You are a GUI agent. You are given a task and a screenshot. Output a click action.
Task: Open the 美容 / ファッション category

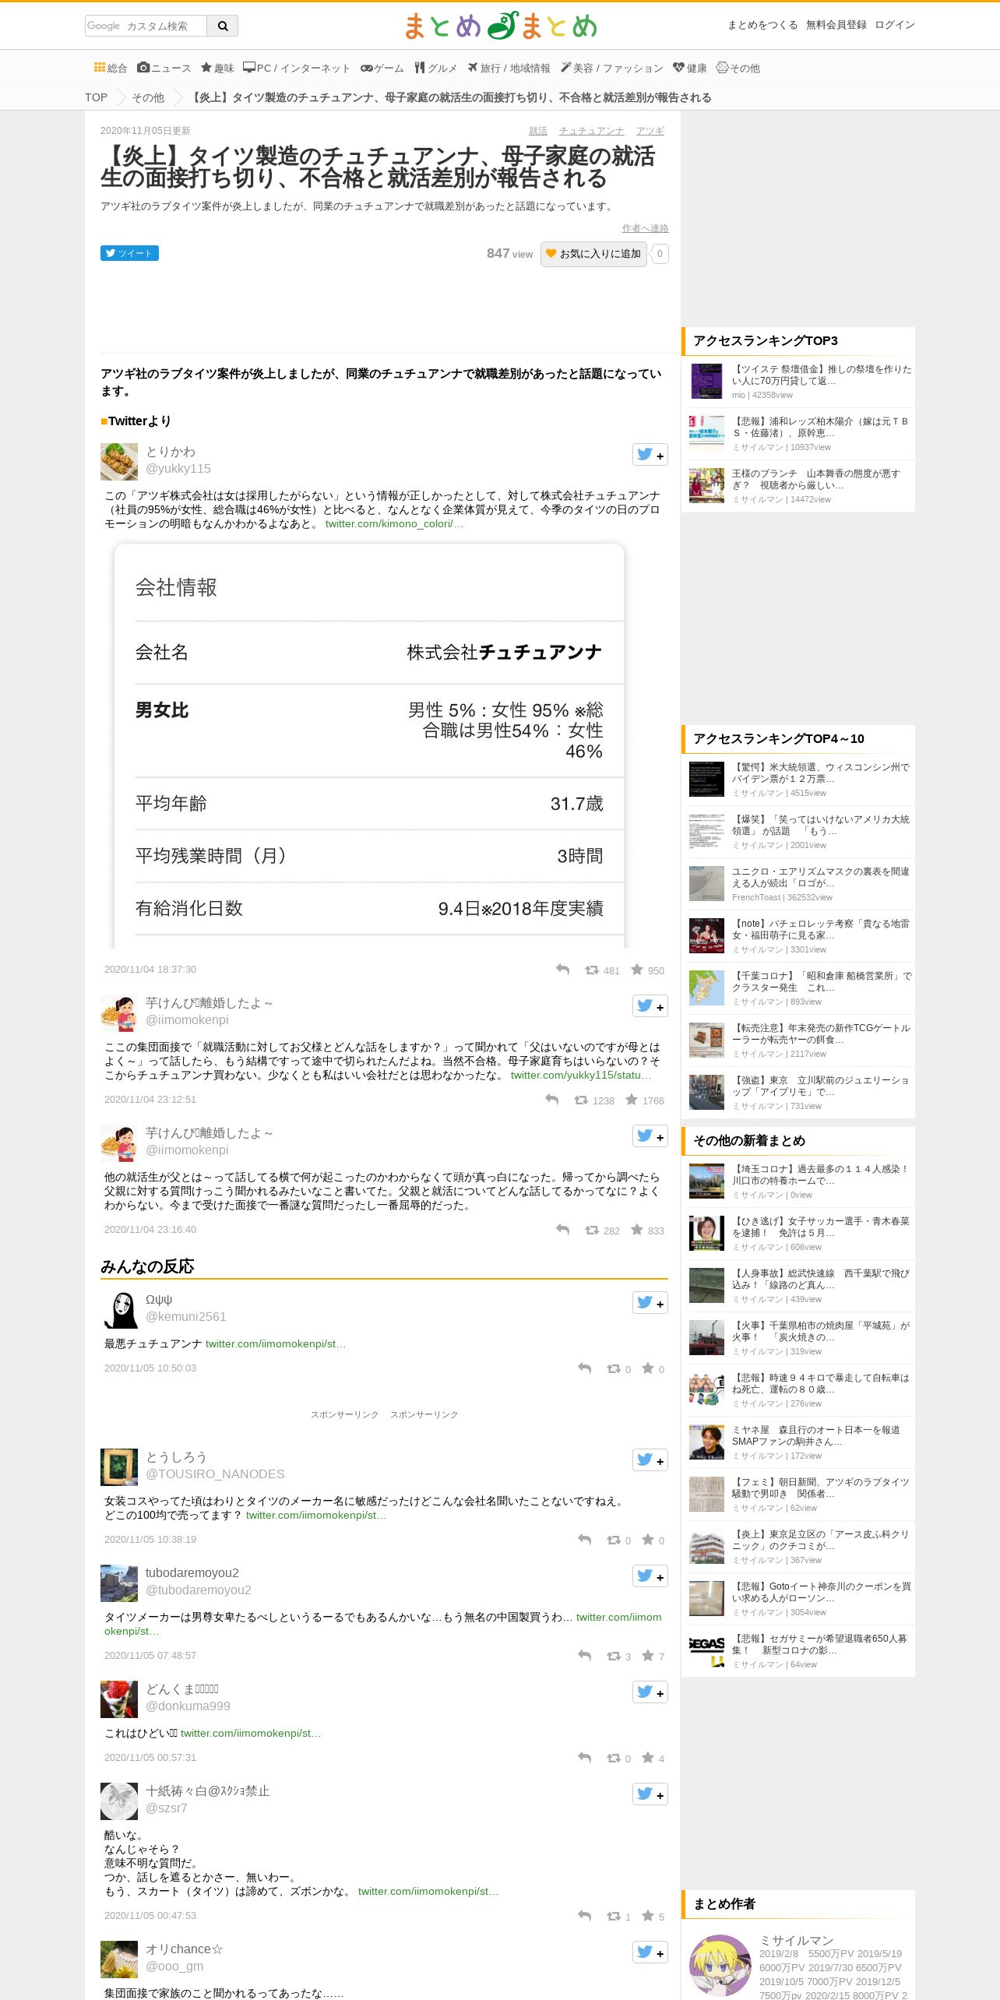click(x=611, y=68)
